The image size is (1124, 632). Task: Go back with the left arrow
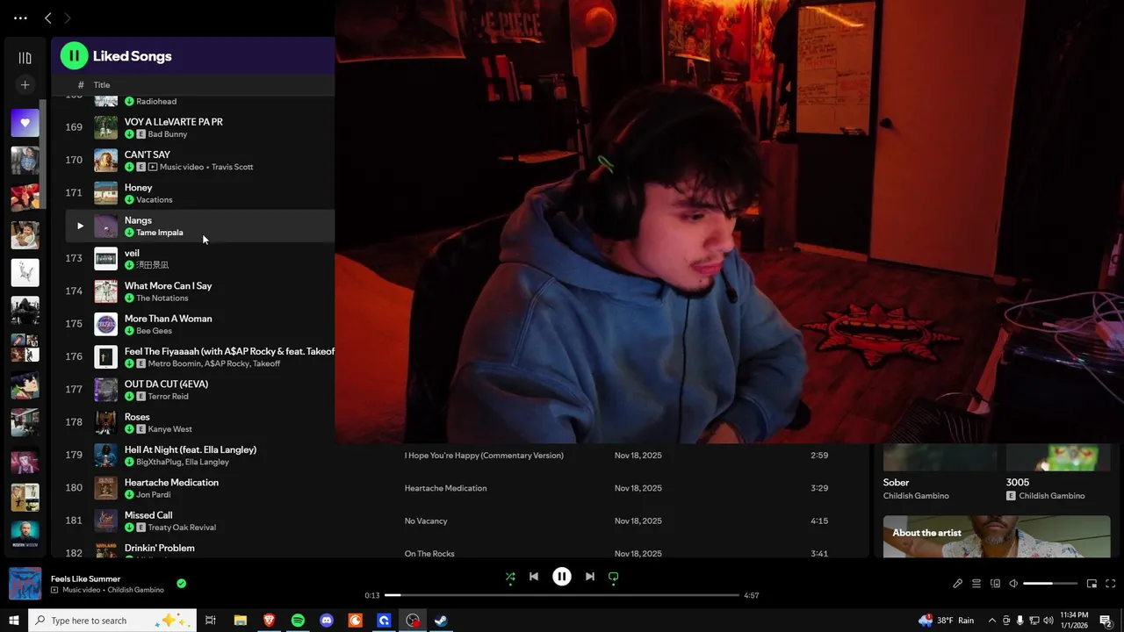(x=48, y=18)
